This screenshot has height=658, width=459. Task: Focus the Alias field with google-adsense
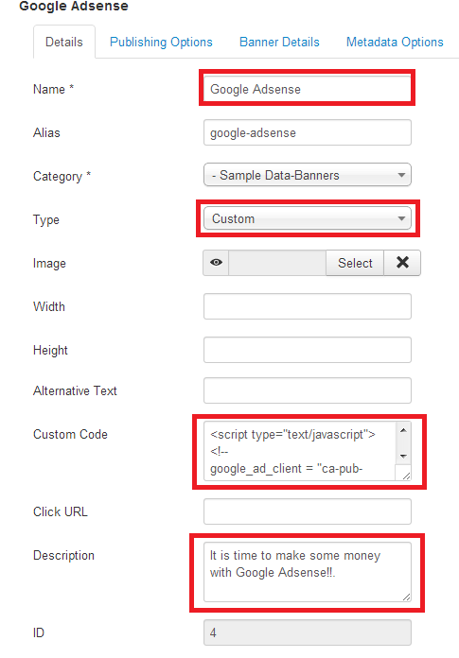pos(308,132)
